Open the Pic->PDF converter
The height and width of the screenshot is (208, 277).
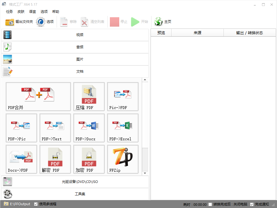coord(123,96)
